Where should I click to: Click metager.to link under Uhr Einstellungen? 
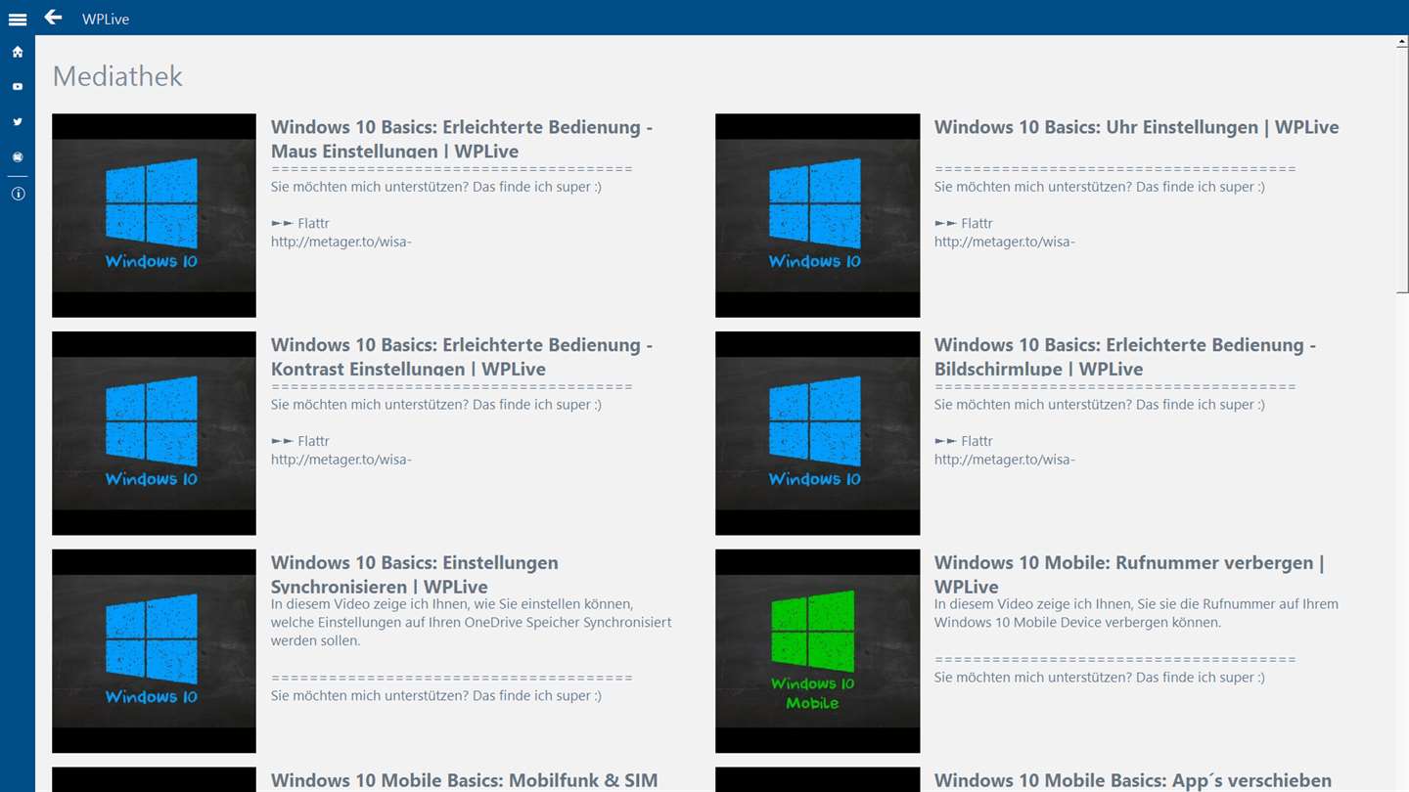tap(1004, 242)
